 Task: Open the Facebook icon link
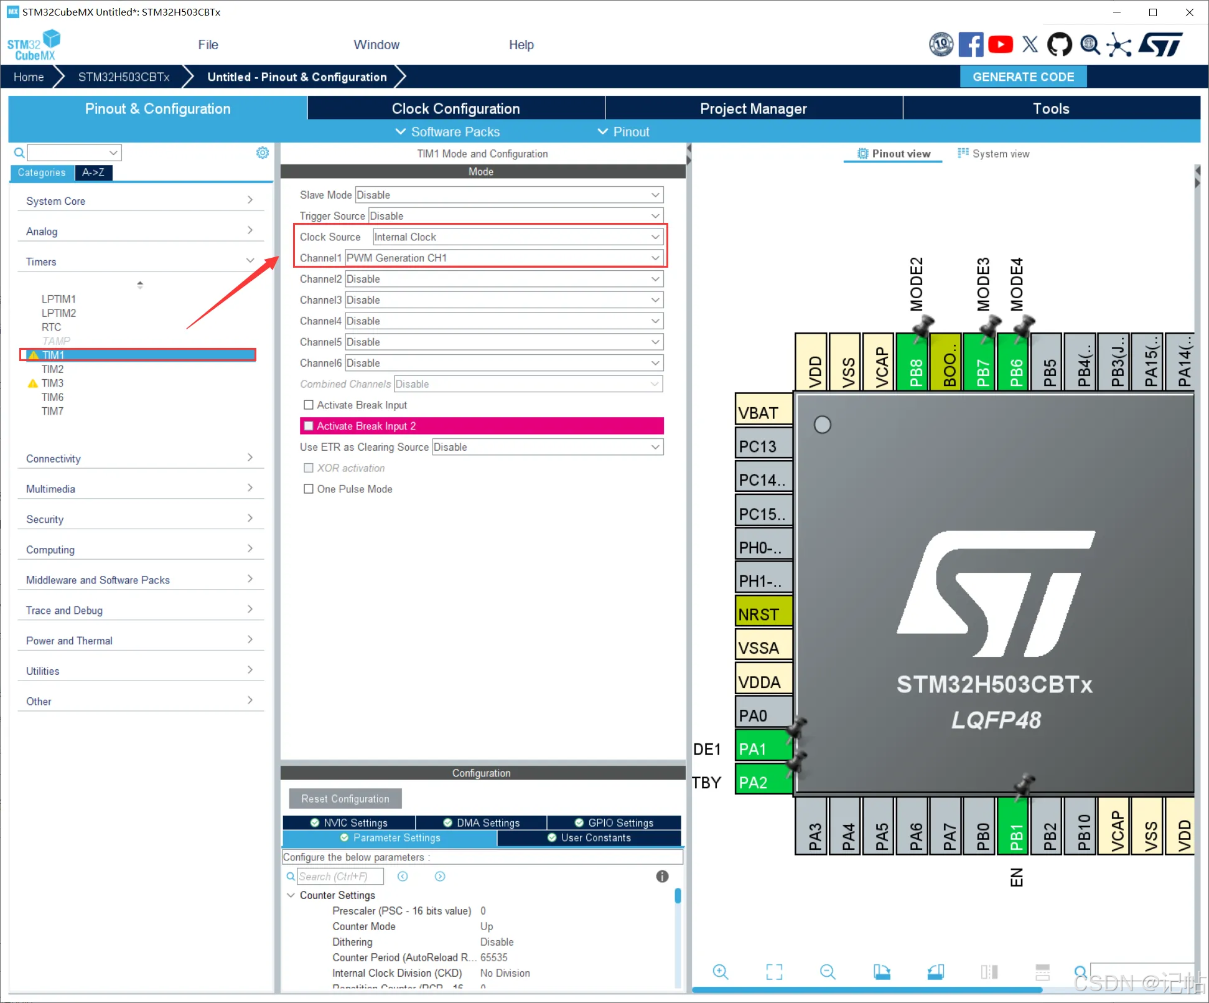(971, 45)
